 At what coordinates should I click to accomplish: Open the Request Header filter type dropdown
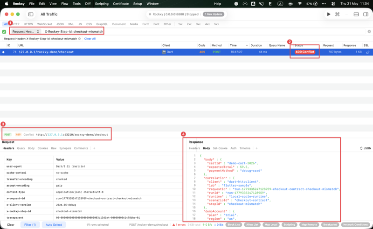pyautogui.click(x=26, y=31)
